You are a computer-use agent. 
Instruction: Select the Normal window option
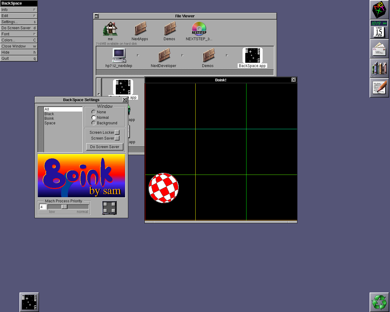(94, 118)
